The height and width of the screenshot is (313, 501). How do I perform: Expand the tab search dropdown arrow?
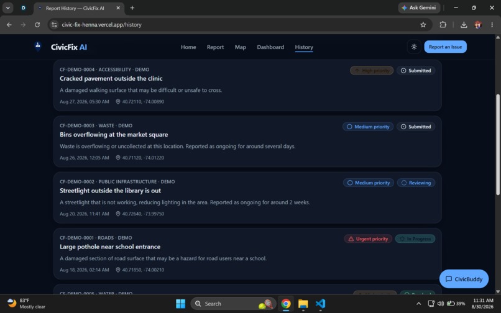[7, 8]
